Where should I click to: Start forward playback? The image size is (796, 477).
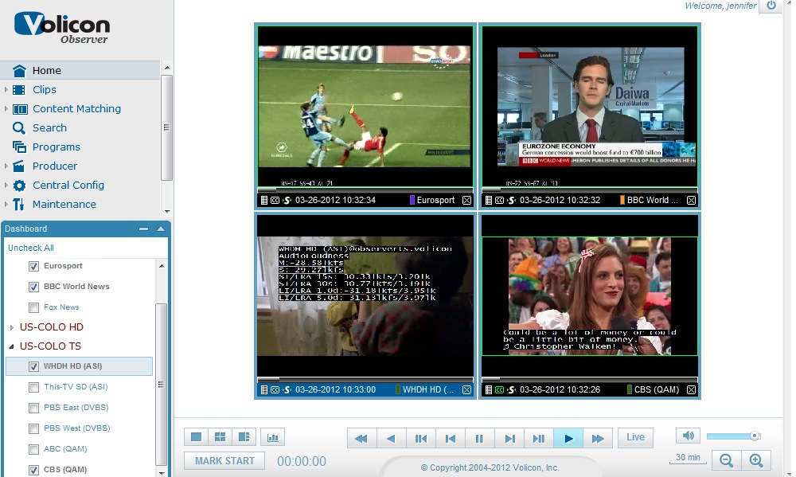568,439
